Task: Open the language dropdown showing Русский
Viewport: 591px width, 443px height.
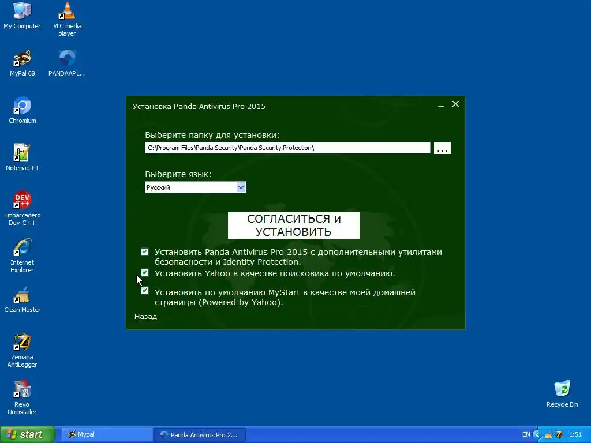Action: pyautogui.click(x=195, y=187)
